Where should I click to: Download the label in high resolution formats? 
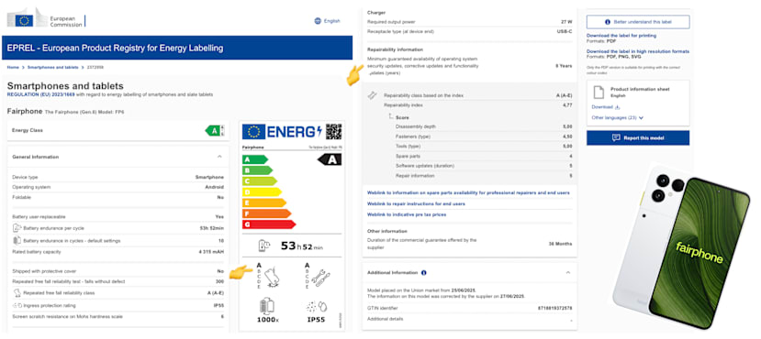click(x=638, y=51)
